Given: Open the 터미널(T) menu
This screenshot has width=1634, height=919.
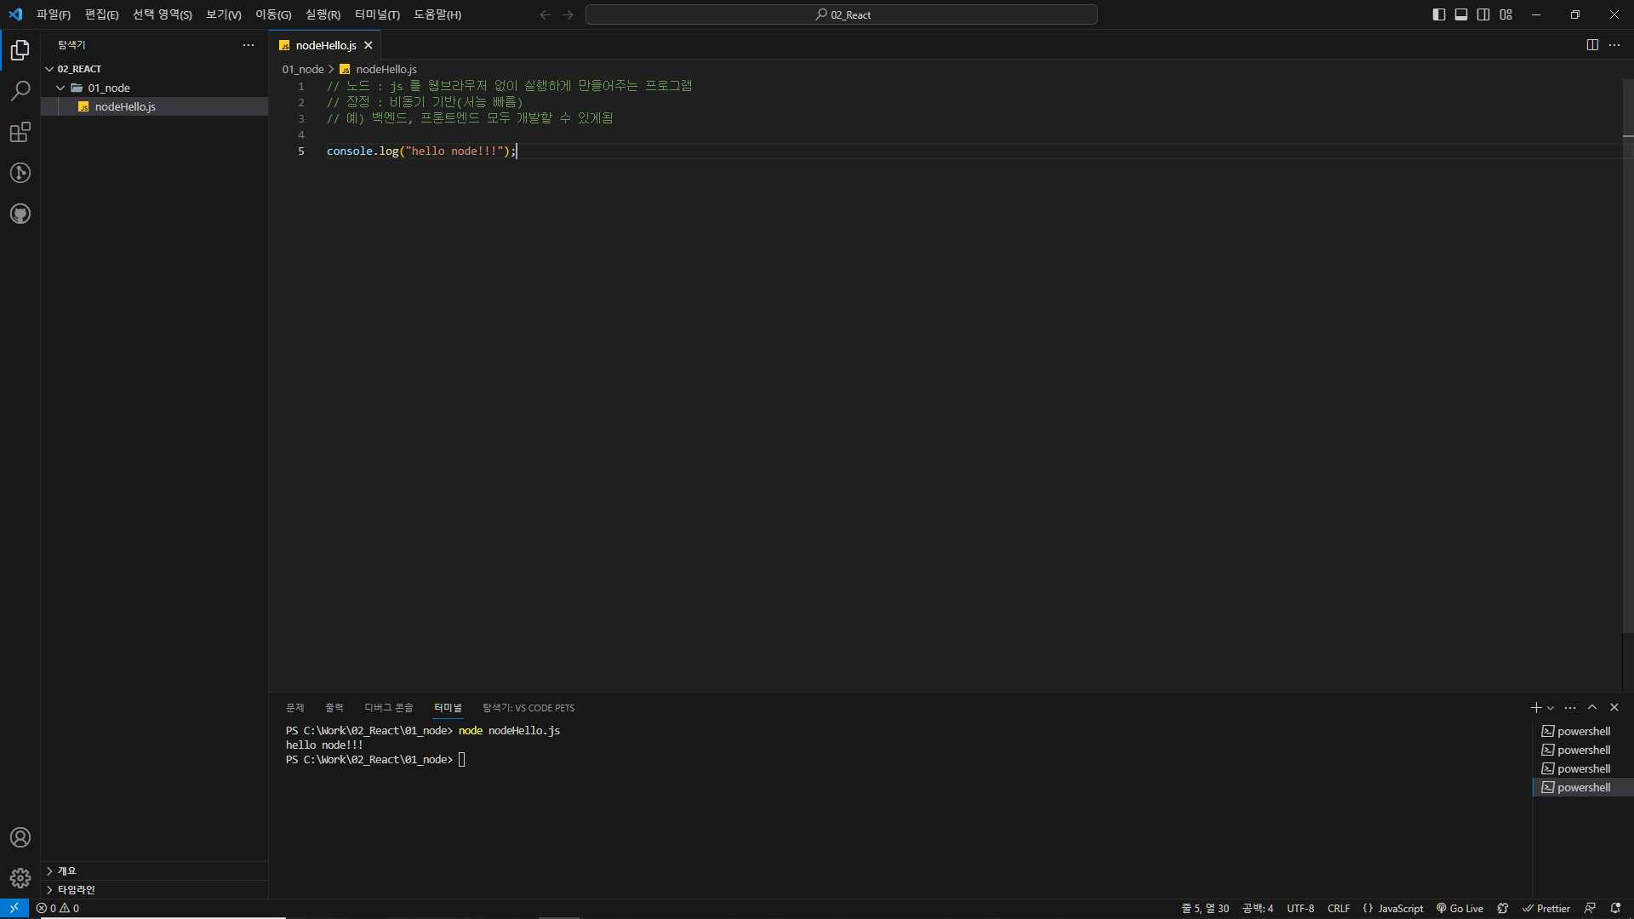Looking at the screenshot, I should click(x=377, y=14).
